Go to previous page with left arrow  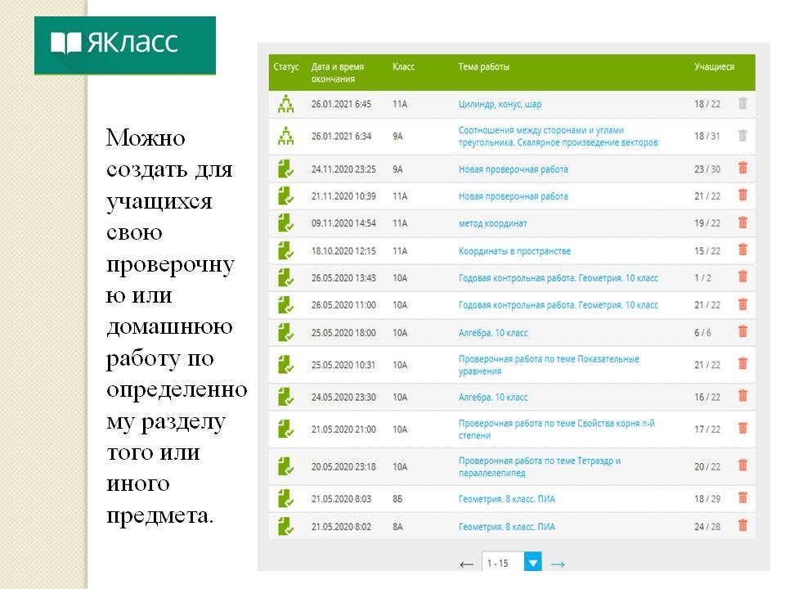(x=466, y=564)
